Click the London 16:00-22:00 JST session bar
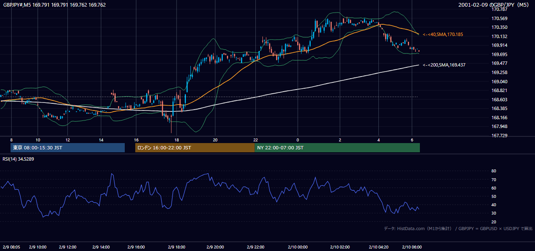Screen dimensions: 535x251 coord(195,148)
